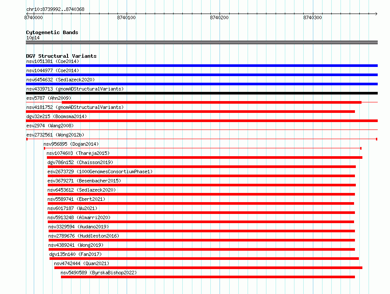Click the nsv1051381 (Coe2014) variant label
This screenshot has height=294, width=390.
pos(53,61)
